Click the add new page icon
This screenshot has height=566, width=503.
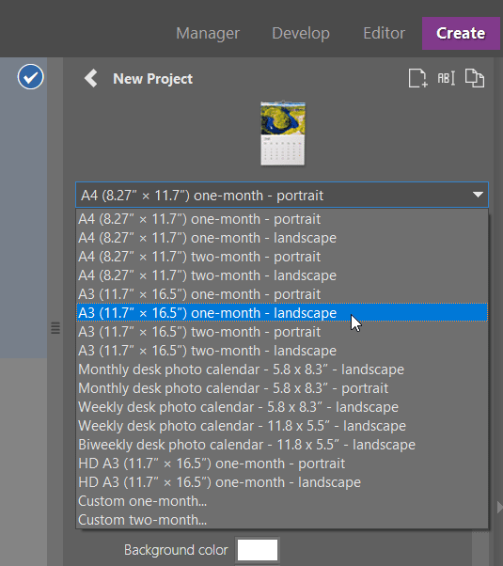pyautogui.click(x=417, y=78)
